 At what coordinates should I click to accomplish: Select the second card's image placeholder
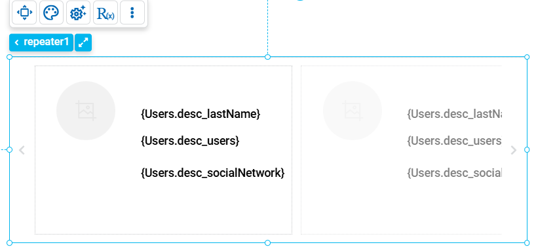(x=353, y=111)
